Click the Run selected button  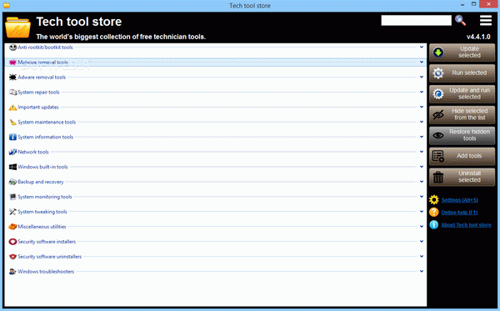[462, 73]
